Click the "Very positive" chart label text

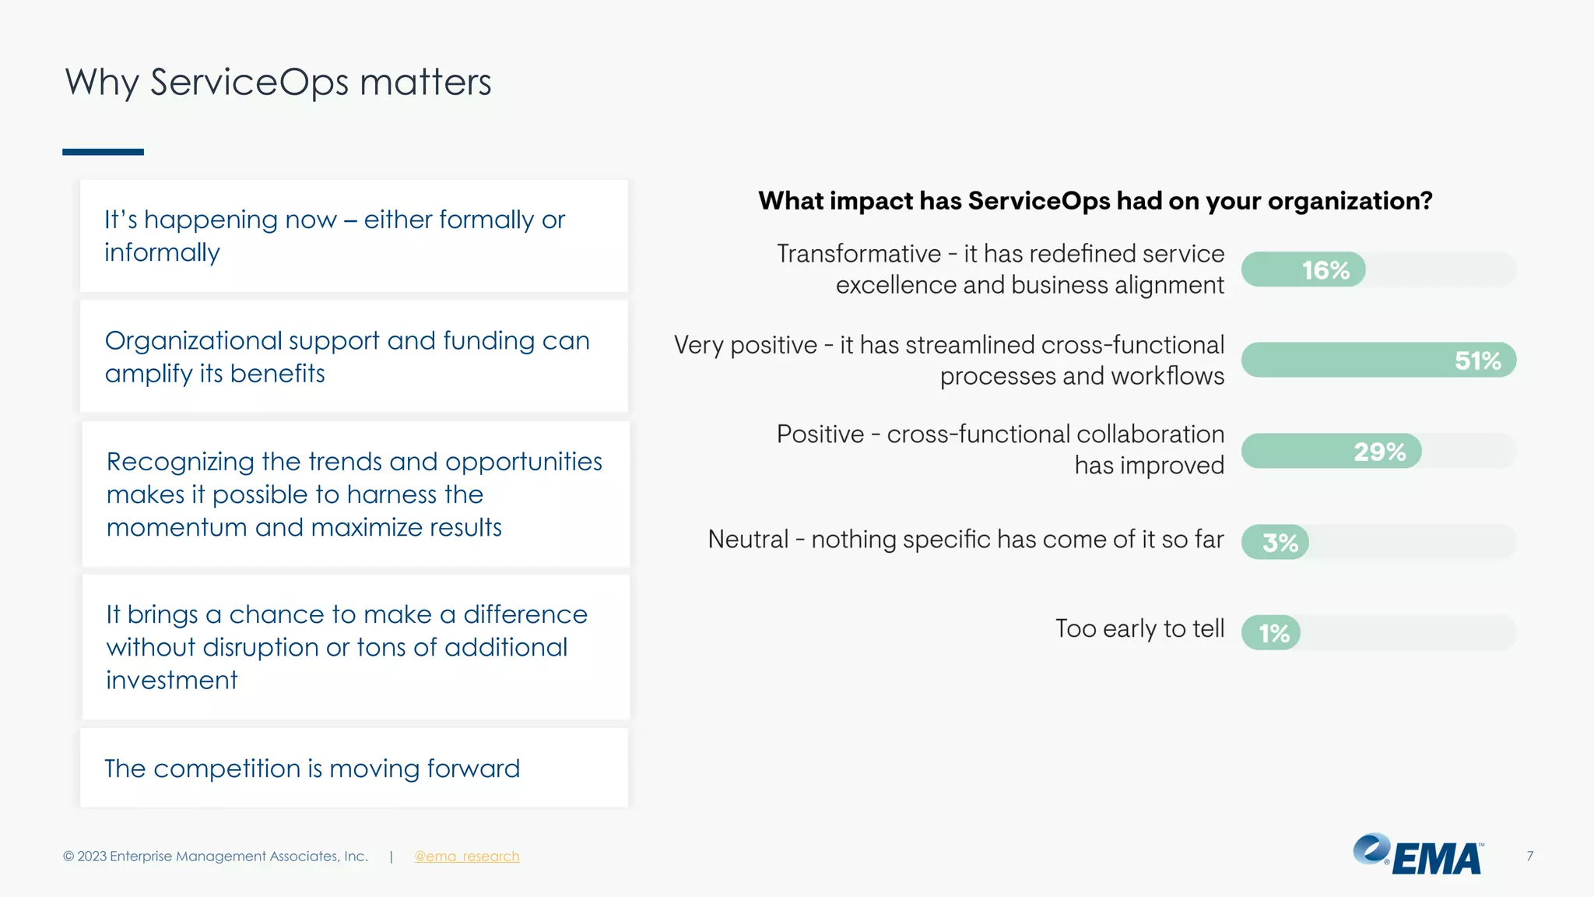949,361
